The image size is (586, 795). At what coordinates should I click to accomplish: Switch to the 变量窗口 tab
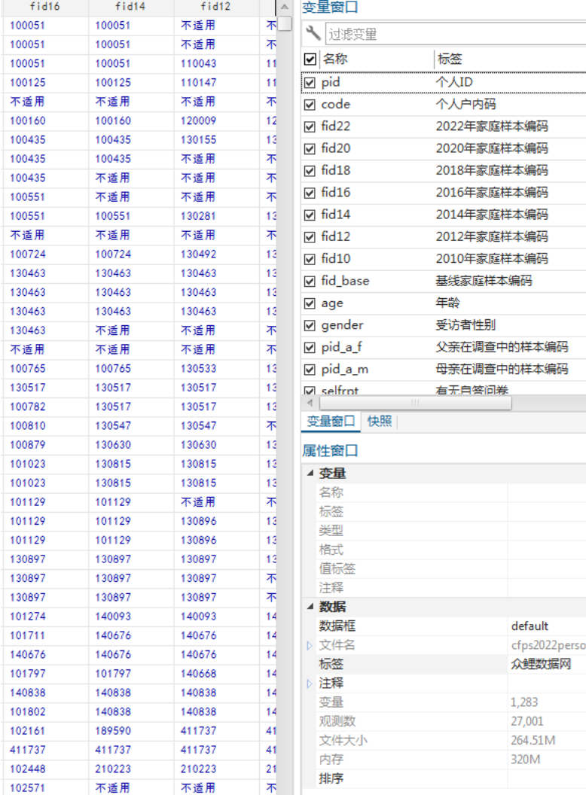point(331,422)
